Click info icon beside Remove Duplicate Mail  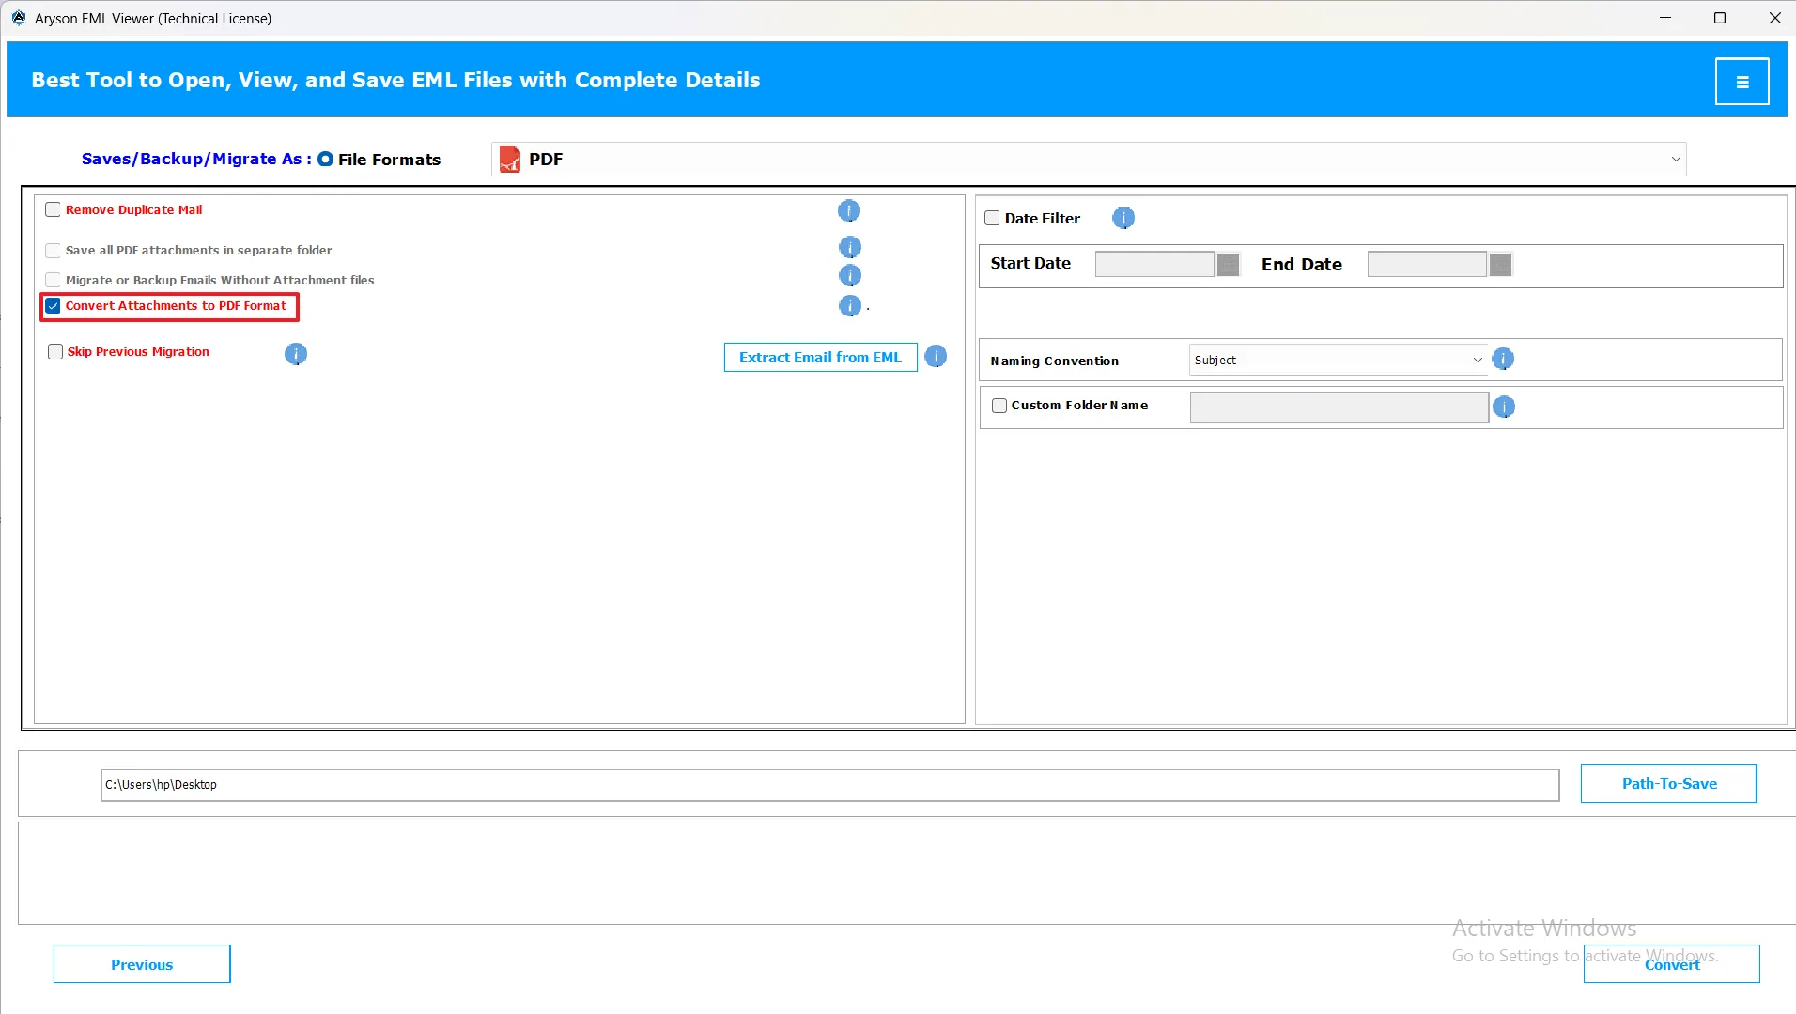coord(848,211)
